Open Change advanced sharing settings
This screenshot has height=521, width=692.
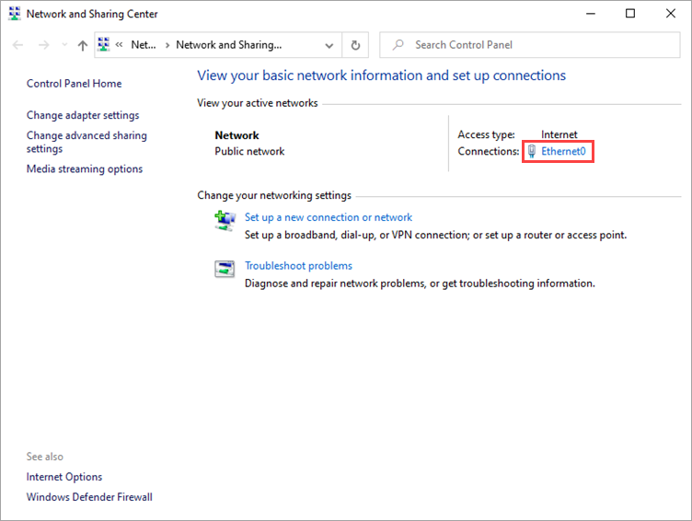tap(86, 142)
